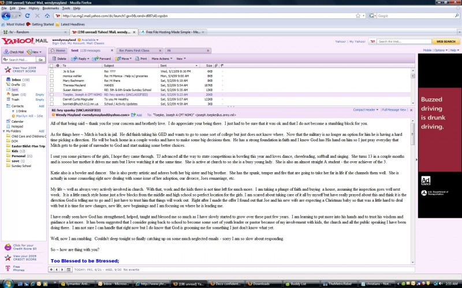Screen dimensions: 462x288
Task: Click the My Account link
Action: pyautogui.click(x=76, y=43)
